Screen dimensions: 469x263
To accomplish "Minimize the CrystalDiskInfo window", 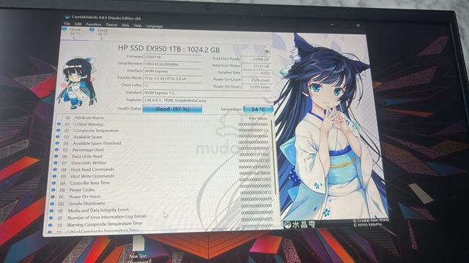I will pyautogui.click(x=332, y=25).
